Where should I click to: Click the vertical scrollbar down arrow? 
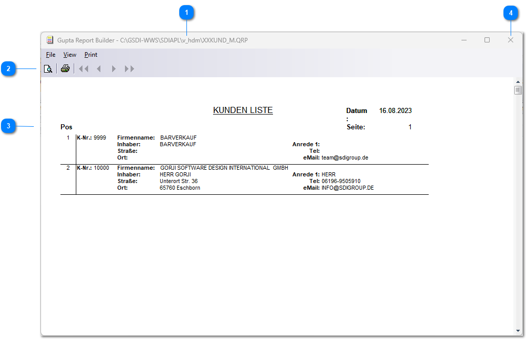(x=518, y=331)
